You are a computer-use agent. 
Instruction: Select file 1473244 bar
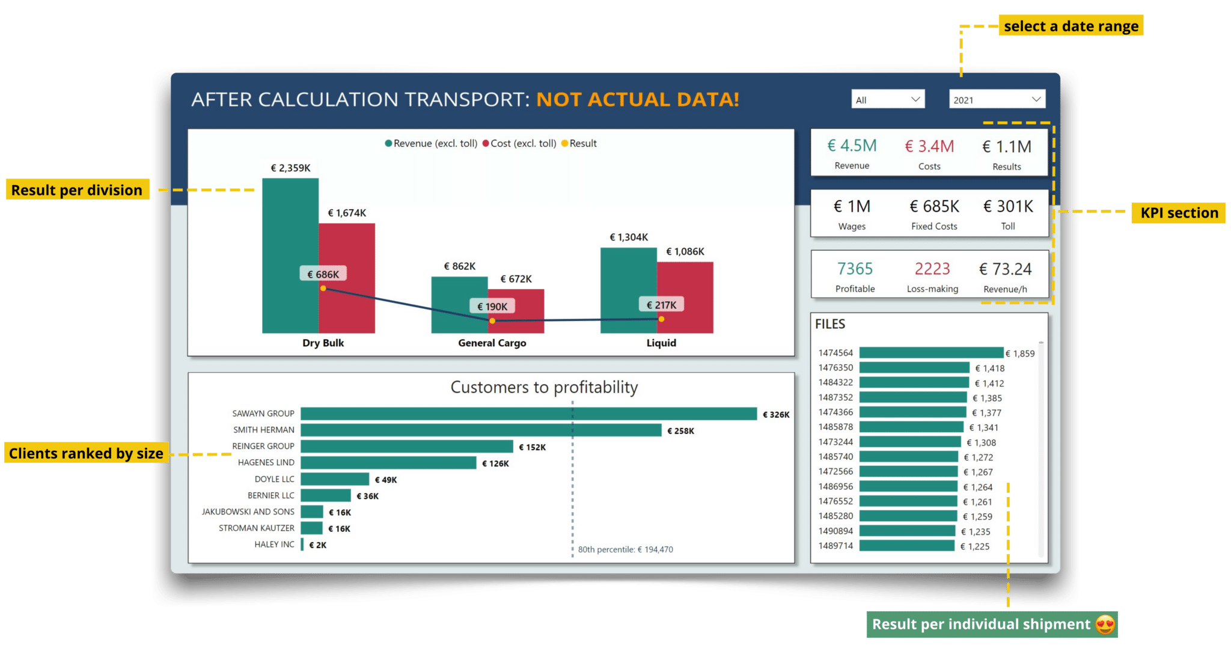coord(910,442)
